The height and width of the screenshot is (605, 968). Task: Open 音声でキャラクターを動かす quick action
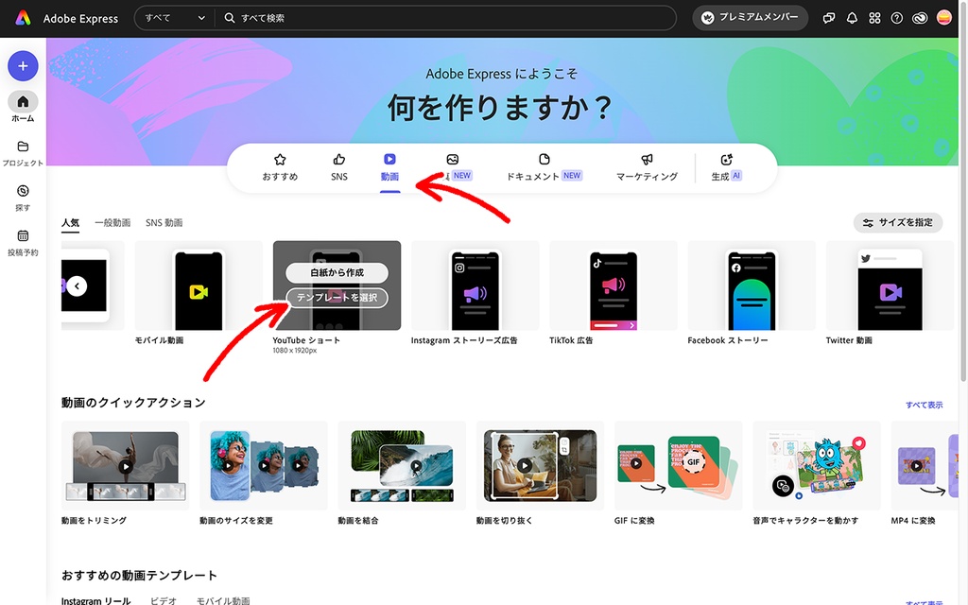click(x=817, y=474)
